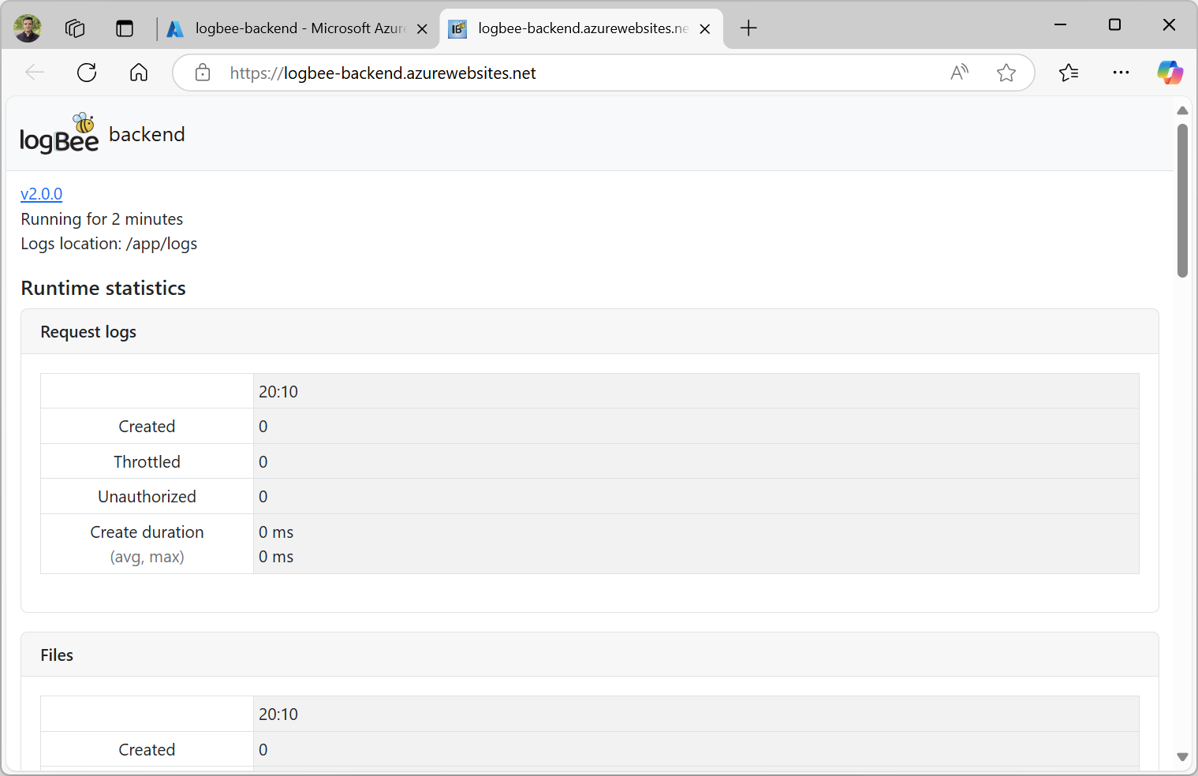
Task: Click the back navigation button
Action: (x=35, y=73)
